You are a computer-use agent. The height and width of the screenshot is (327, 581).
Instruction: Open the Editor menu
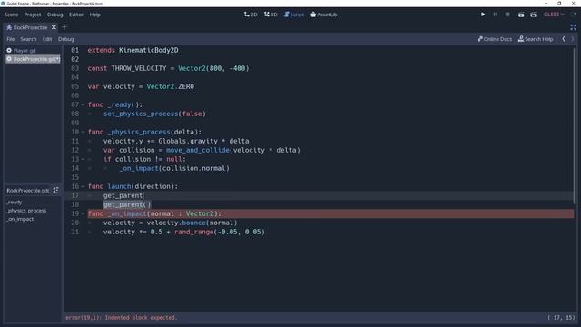coord(76,15)
